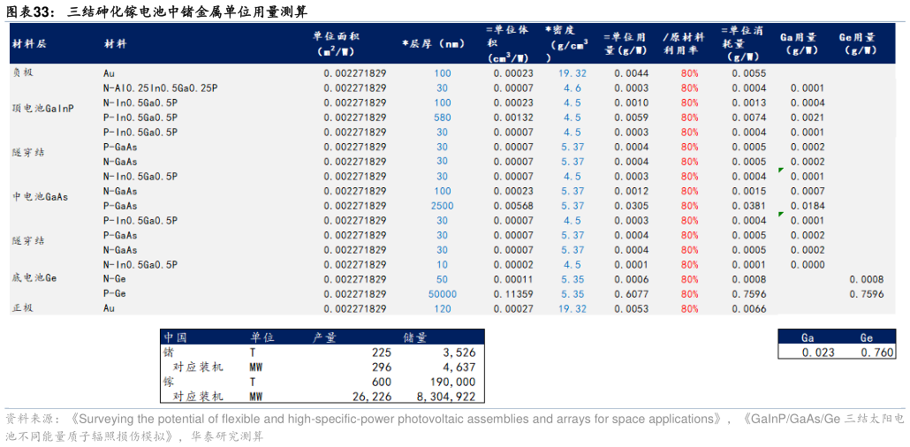
Task: Select the 中电池GaAs layer label
Action: [40, 196]
